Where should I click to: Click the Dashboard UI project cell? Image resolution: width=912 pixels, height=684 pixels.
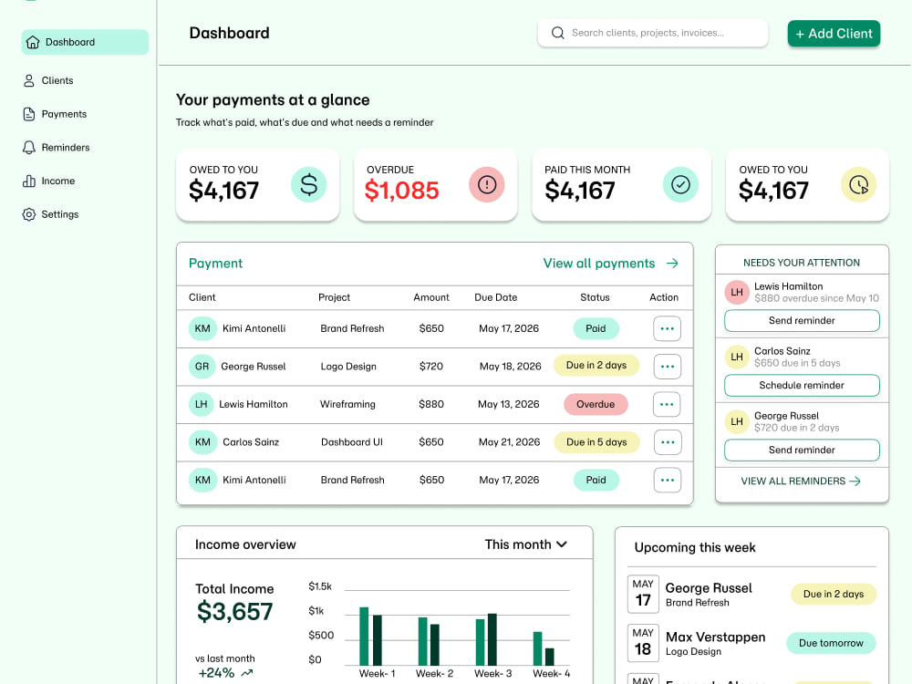352,442
